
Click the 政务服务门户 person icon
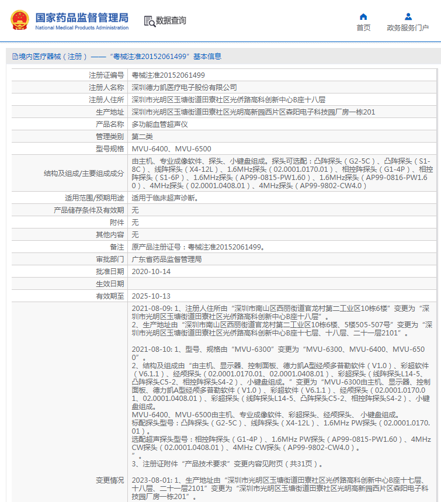(x=408, y=16)
